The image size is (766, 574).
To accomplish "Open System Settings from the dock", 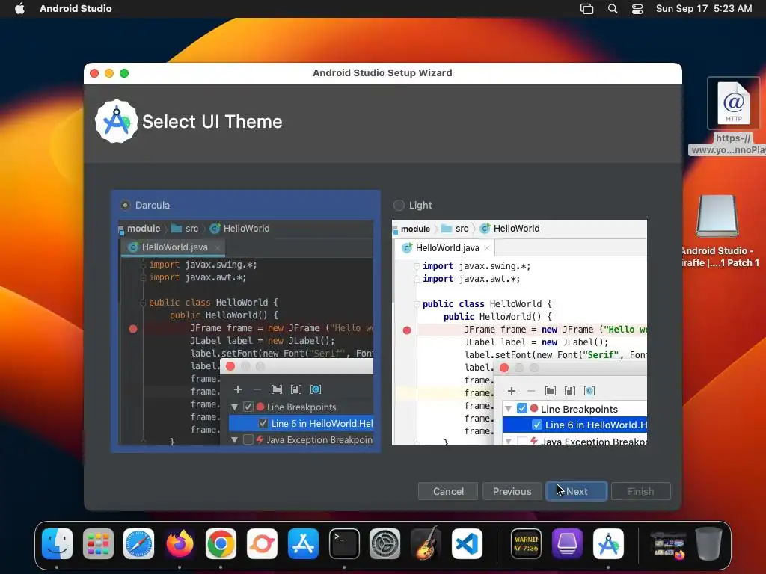I will pyautogui.click(x=385, y=544).
